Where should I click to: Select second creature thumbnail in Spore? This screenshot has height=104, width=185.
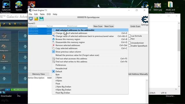click(x=4, y=47)
